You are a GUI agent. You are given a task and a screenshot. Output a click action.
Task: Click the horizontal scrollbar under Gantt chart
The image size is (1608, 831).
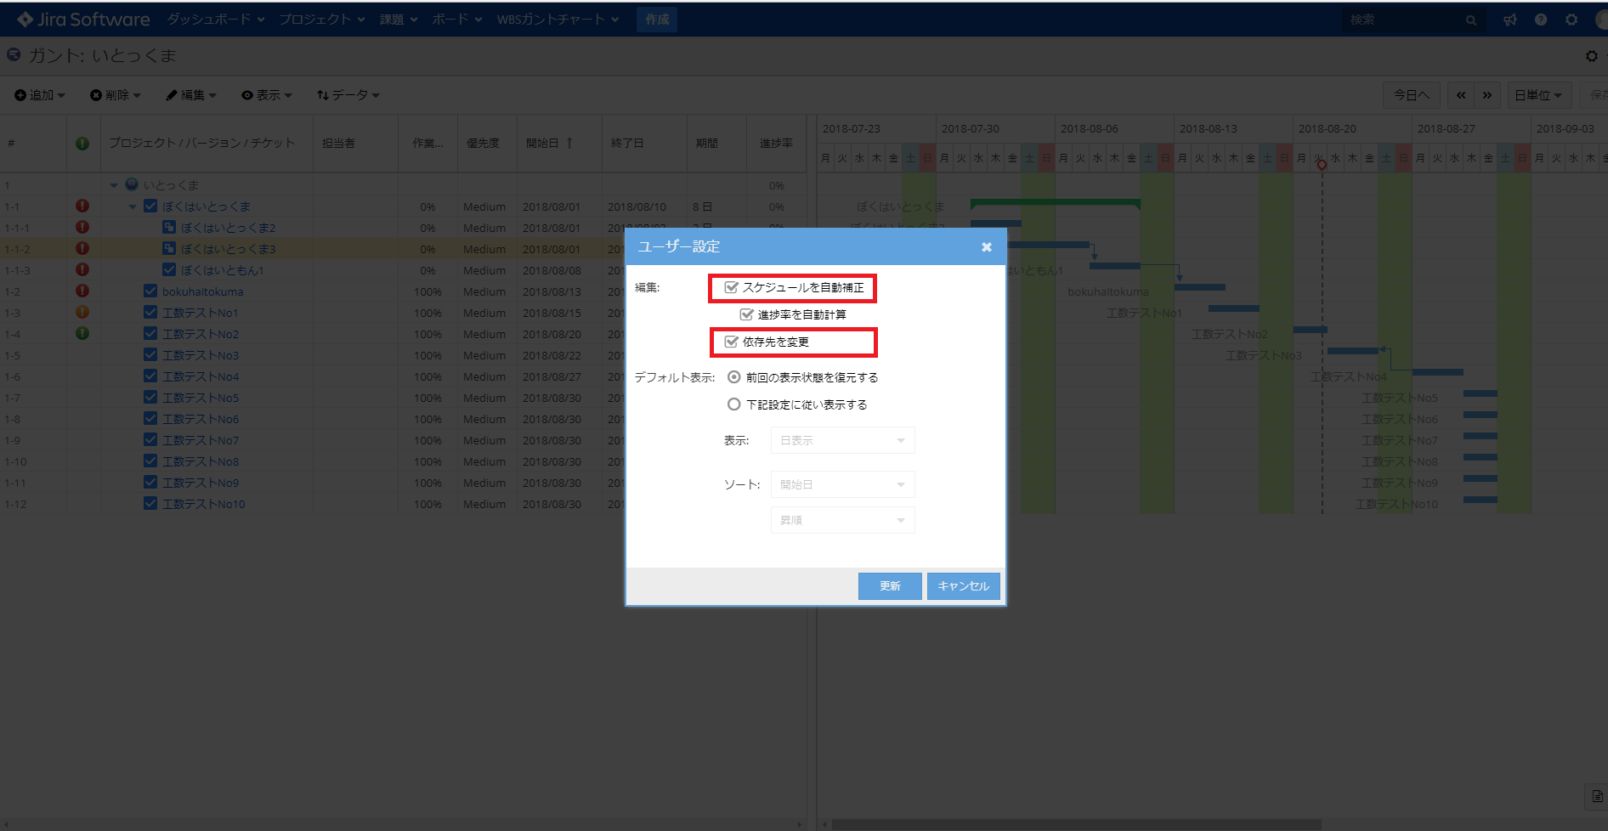pos(1076,824)
